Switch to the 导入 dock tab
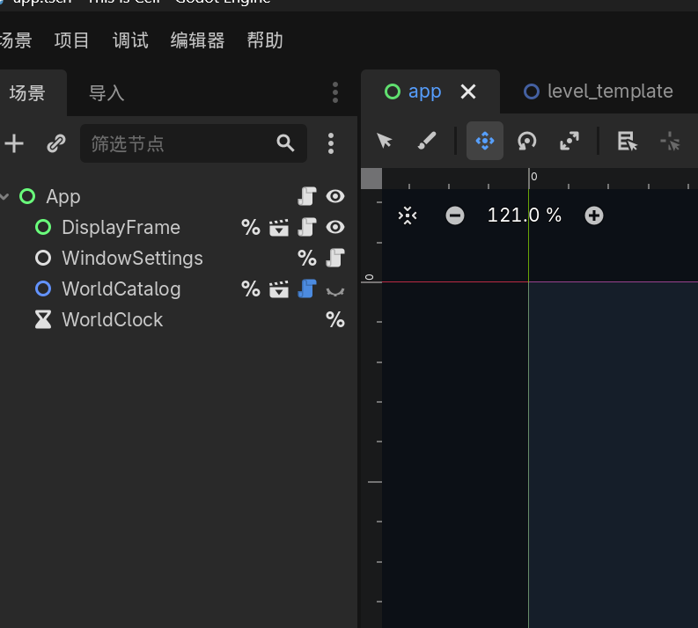This screenshot has height=628, width=698. pos(107,93)
